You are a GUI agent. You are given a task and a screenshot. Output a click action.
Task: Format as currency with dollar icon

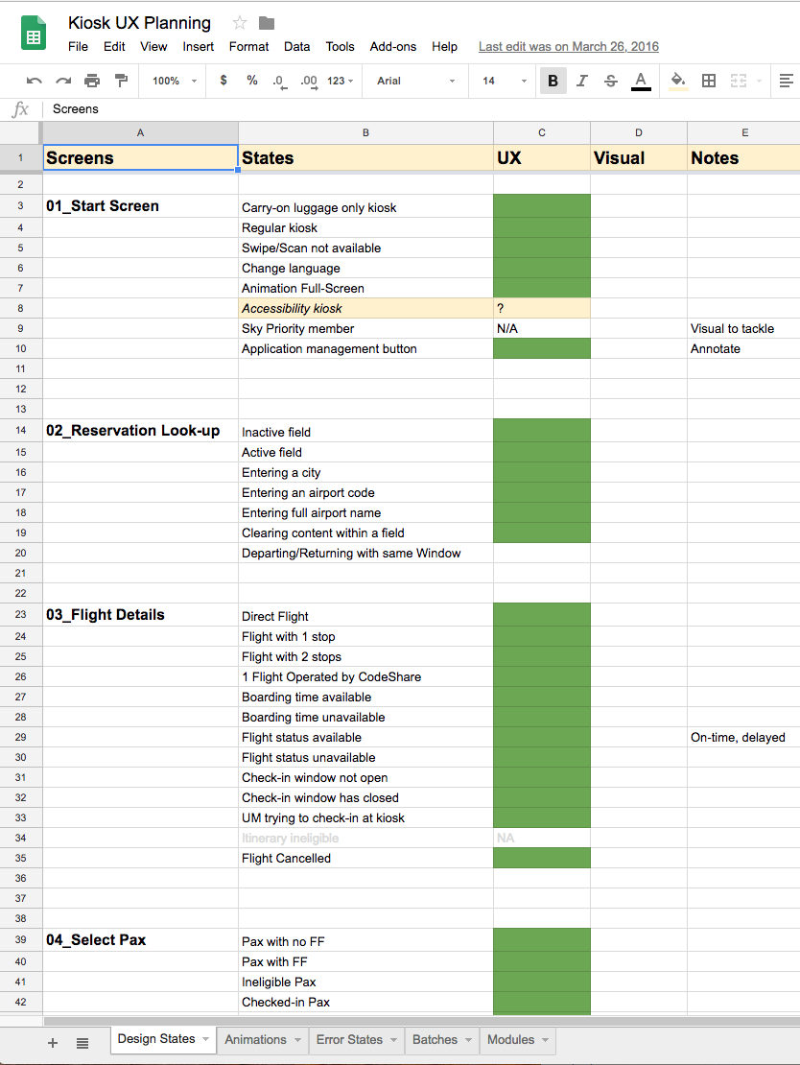click(224, 81)
